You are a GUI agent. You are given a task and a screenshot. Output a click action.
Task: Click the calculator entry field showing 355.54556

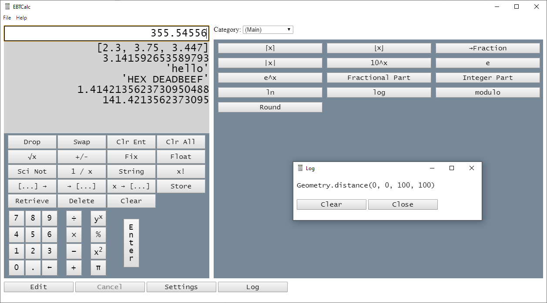point(106,33)
